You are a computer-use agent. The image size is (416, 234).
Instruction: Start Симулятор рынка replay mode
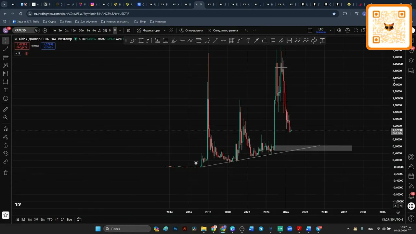click(x=223, y=30)
